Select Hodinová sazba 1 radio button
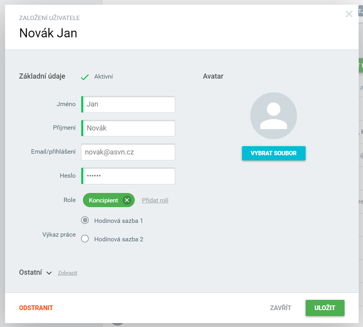 85,220
